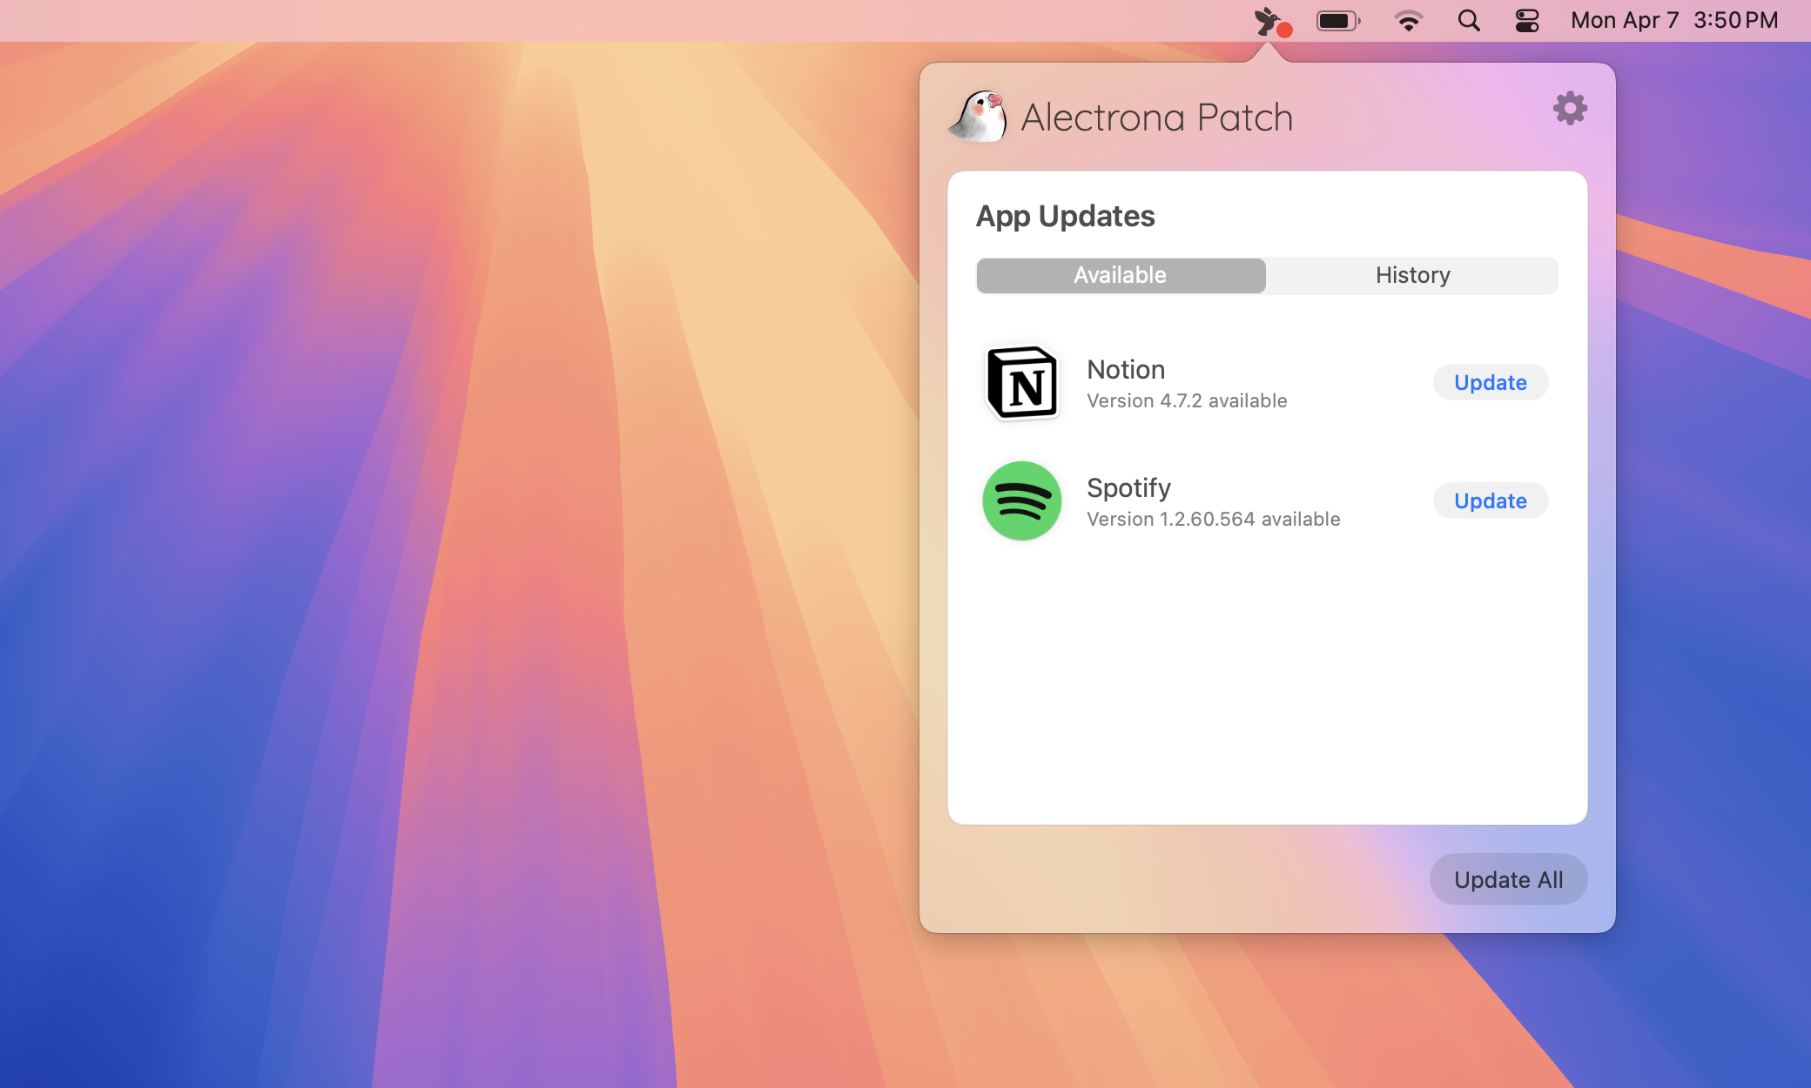The image size is (1811, 1088).
Task: Click the Alectrona Patch logo in the header
Action: pos(978,117)
